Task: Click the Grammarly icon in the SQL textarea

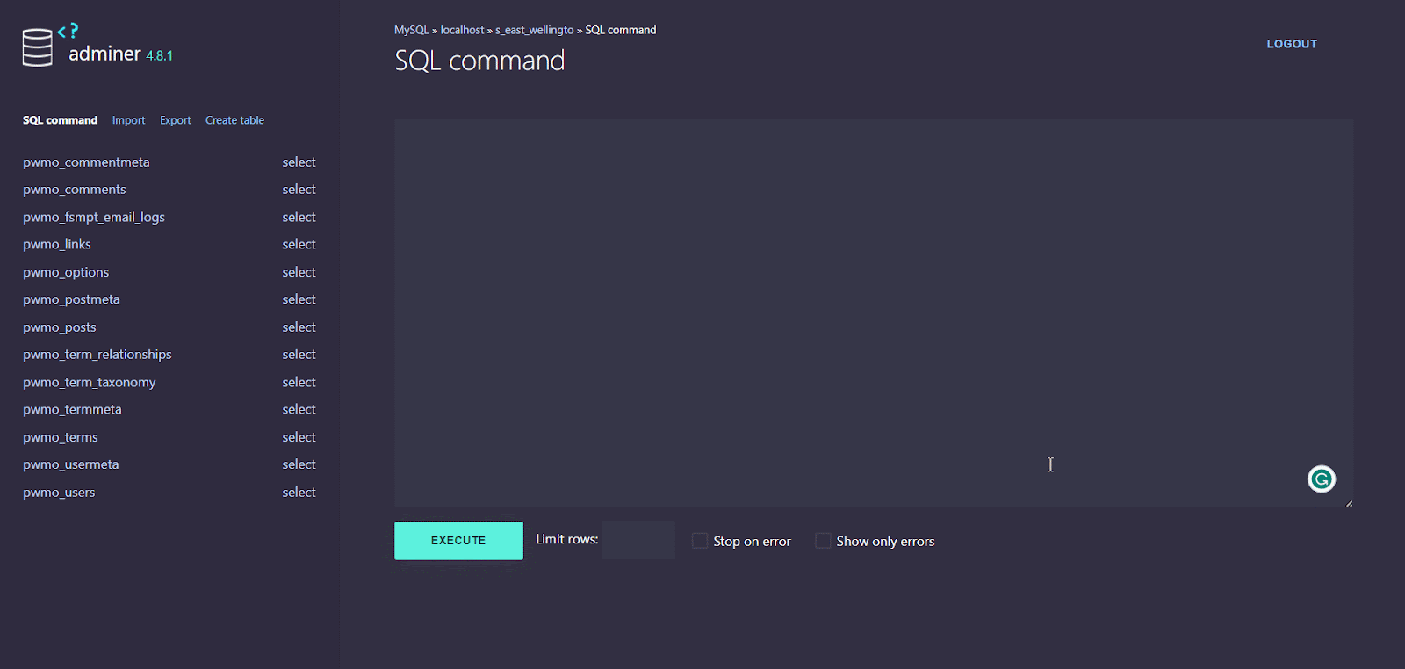Action: click(1322, 478)
